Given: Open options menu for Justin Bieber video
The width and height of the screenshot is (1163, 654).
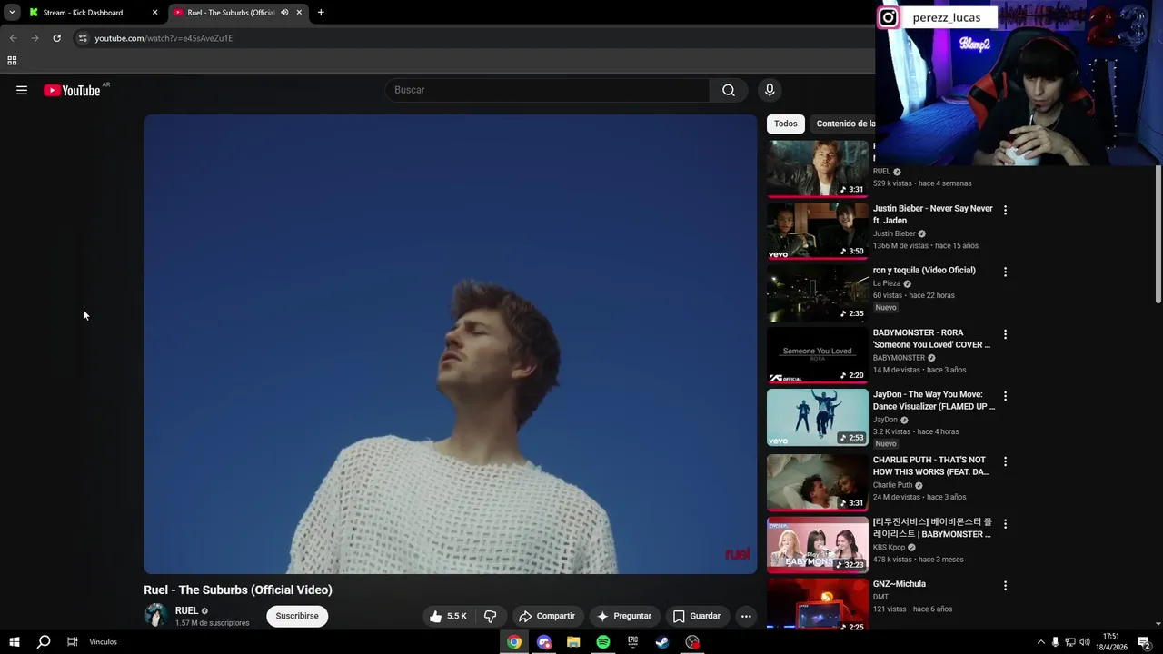Looking at the screenshot, I should point(1005,210).
